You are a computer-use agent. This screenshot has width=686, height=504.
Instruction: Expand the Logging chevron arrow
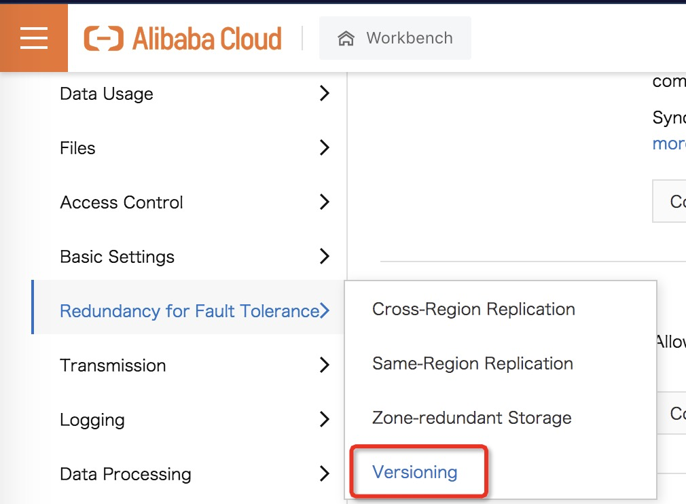pyautogui.click(x=325, y=420)
